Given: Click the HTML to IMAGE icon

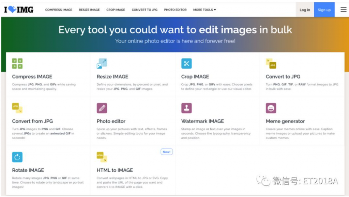Looking at the screenshot, I should pyautogui.click(x=102, y=157).
